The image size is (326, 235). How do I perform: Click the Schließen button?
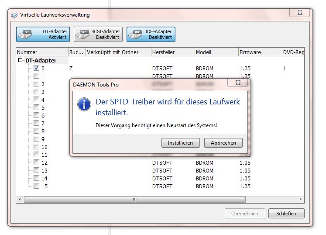(286, 214)
